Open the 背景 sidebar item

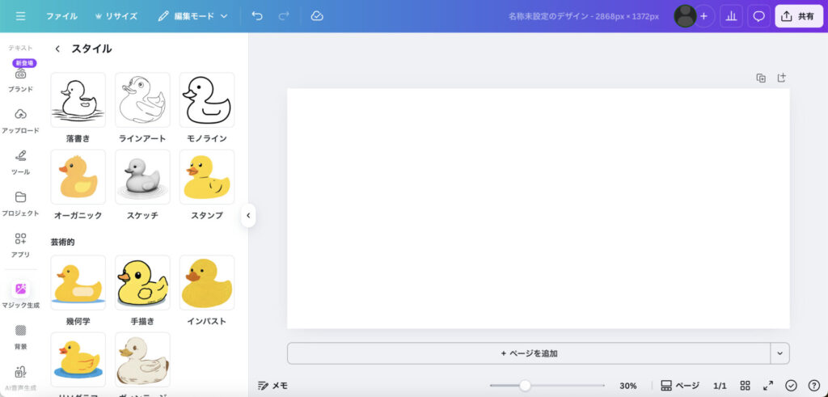pyautogui.click(x=20, y=337)
